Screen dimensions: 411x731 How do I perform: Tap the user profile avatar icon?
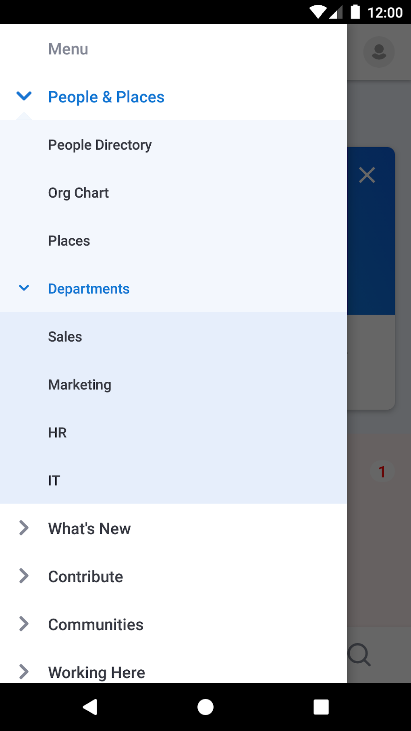(x=379, y=52)
